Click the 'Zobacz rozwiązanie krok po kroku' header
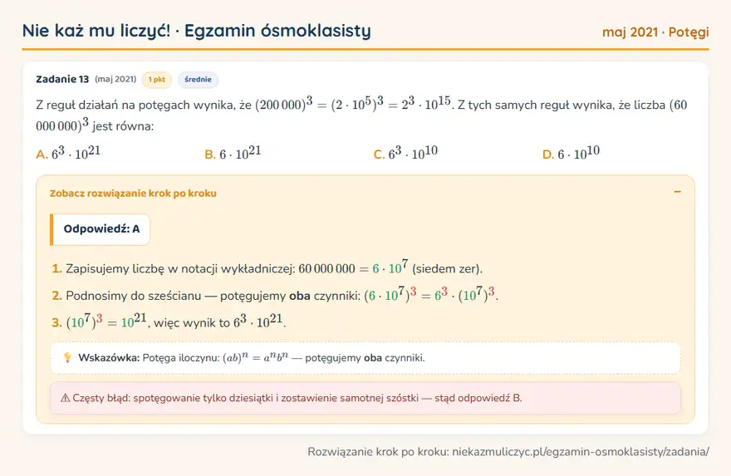Image resolution: width=731 pixels, height=476 pixels. (x=133, y=193)
